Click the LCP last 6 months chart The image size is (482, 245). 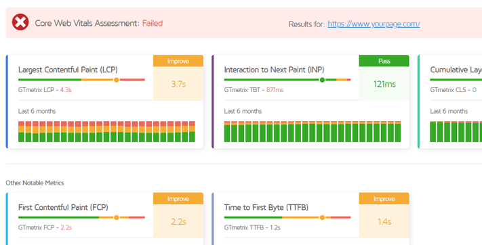click(x=106, y=131)
